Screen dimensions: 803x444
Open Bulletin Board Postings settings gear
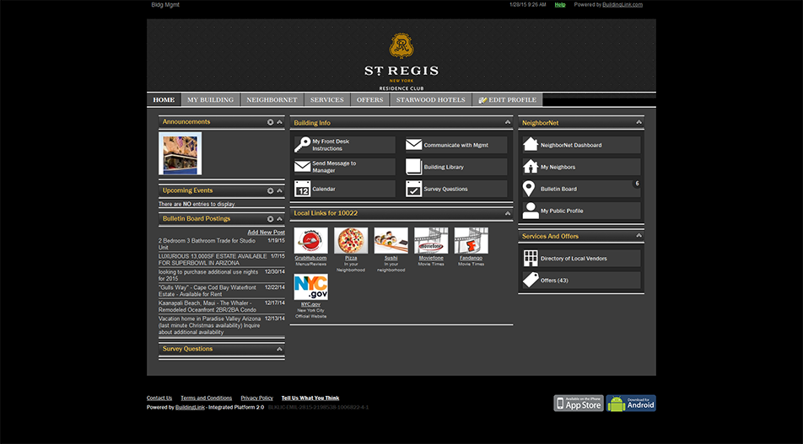pos(271,219)
